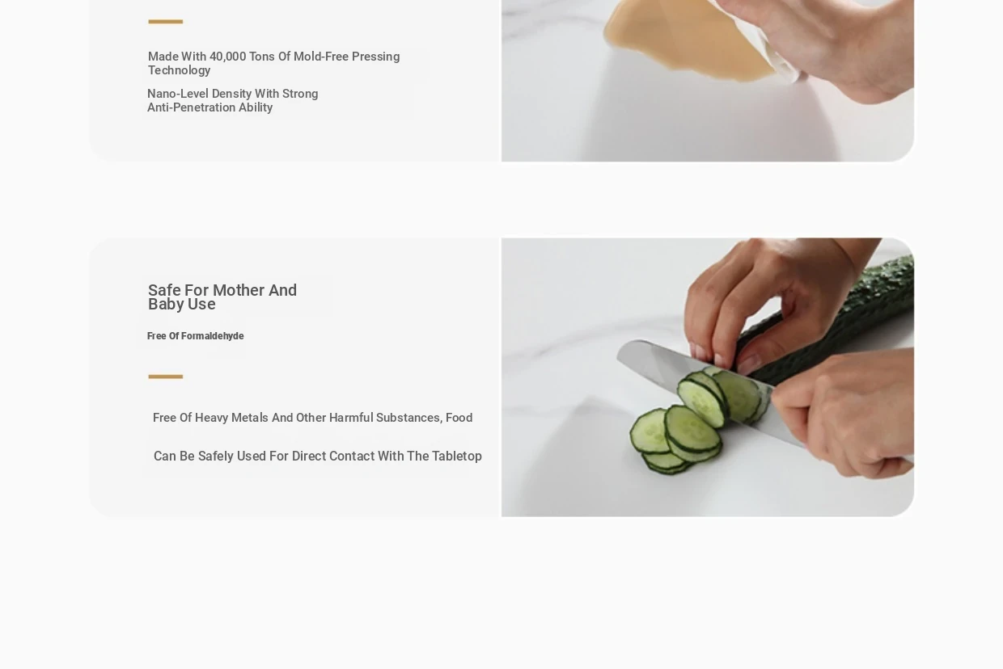1003x669 pixels.
Task: Click the words "Anti-Penetration Ability" in top card
Action: pos(210,107)
